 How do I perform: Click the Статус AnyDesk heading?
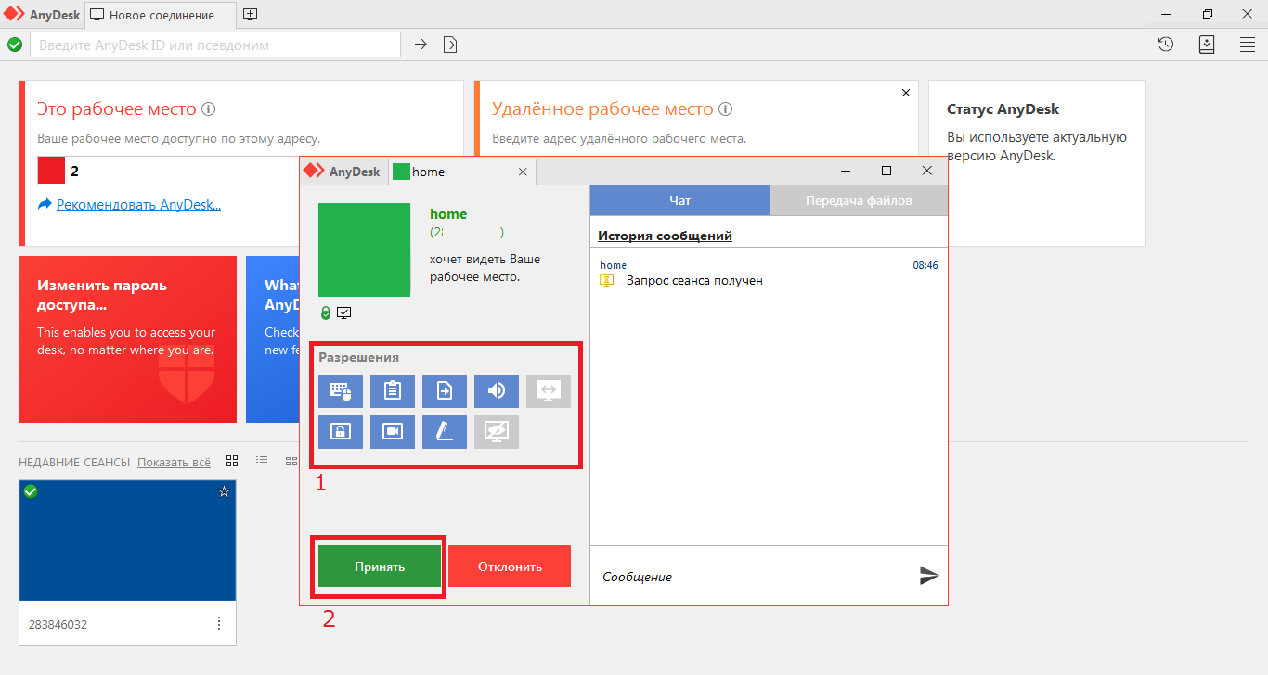(1003, 109)
